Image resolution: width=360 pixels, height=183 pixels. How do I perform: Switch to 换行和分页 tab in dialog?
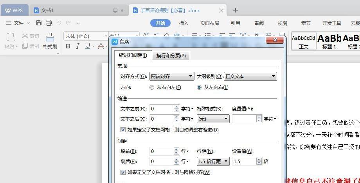tap(171, 56)
